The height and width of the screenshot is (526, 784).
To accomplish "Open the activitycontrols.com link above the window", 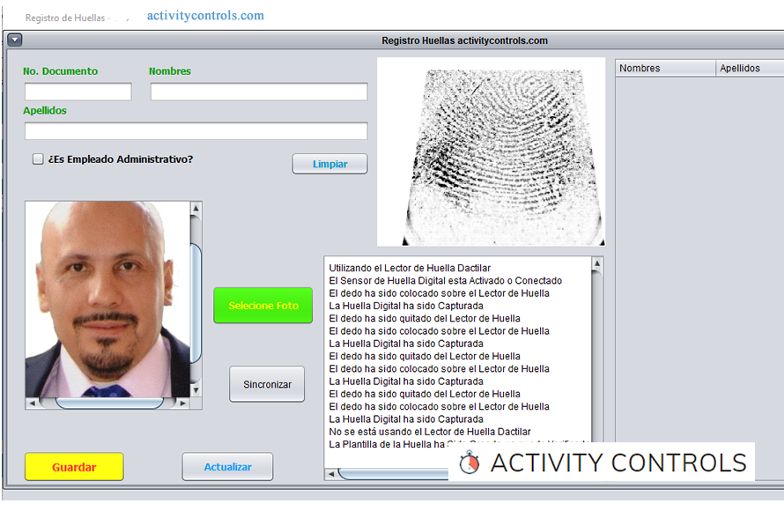I will (x=205, y=16).
